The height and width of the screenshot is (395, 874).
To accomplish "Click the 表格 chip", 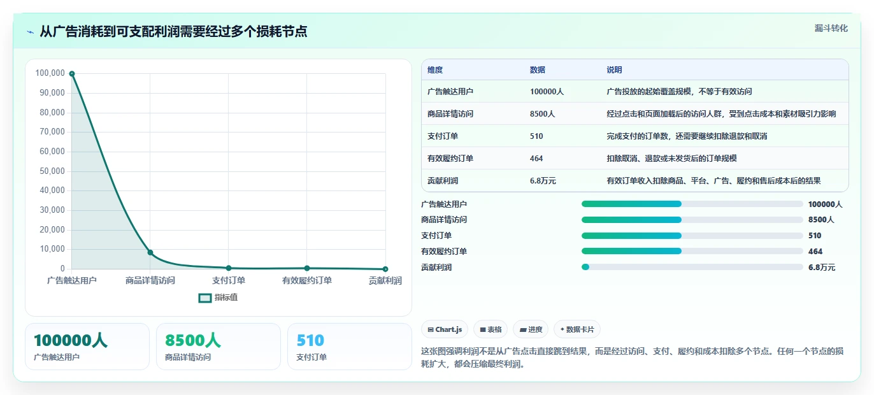I will click(x=491, y=329).
